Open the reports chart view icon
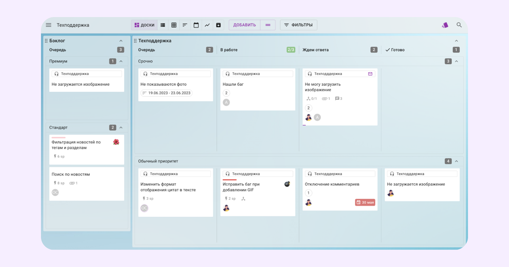The height and width of the screenshot is (267, 509). coord(207,25)
